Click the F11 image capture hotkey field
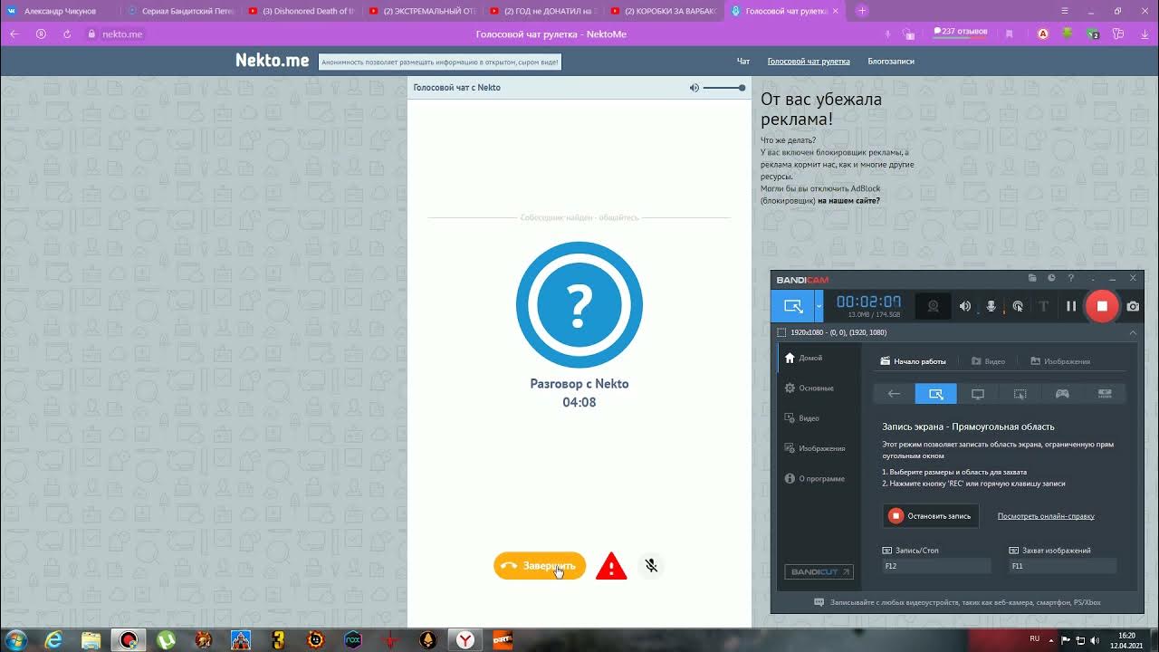The image size is (1159, 652). pos(1062,566)
